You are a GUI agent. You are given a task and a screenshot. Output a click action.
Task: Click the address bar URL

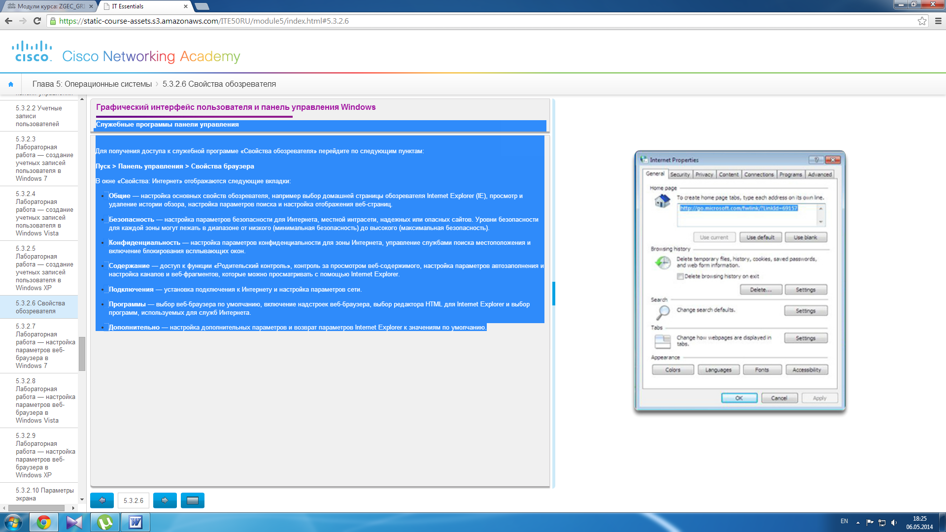coord(204,21)
